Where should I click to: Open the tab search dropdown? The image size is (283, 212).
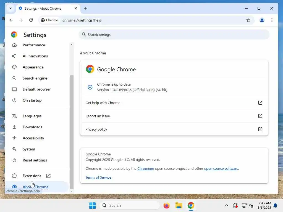[11, 8]
